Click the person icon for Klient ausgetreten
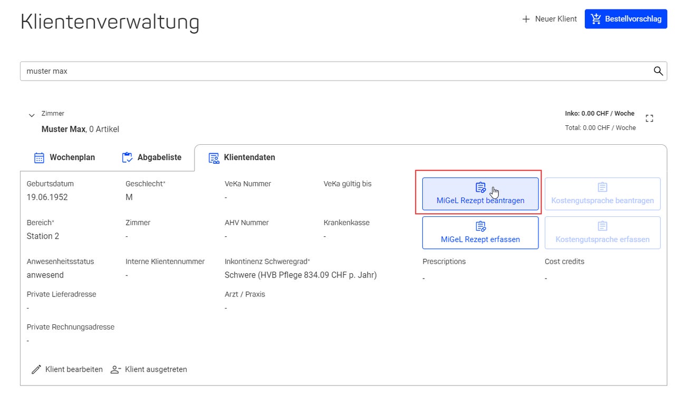Screen dimensions: 675x397 tap(115, 370)
